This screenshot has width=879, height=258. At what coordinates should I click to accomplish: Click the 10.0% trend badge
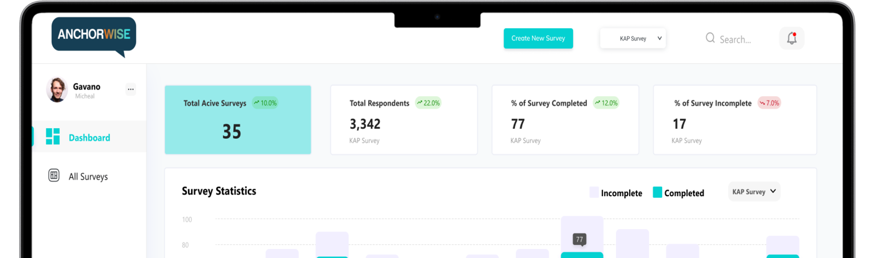coord(265,103)
